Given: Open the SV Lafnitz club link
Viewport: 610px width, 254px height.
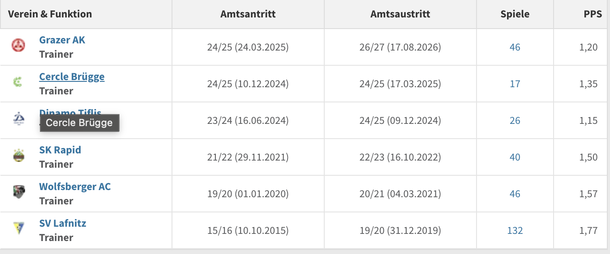Looking at the screenshot, I should click(x=63, y=223).
